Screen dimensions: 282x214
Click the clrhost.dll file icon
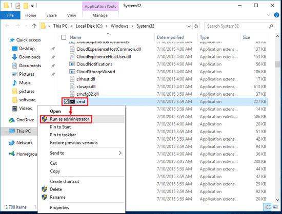tap(72, 79)
